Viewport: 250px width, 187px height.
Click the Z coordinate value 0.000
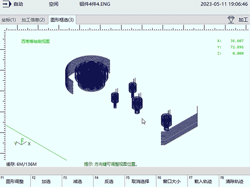pos(238,53)
